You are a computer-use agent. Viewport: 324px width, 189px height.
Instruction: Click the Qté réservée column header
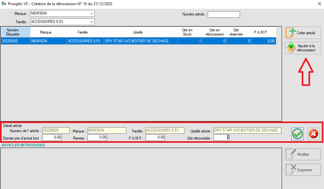pos(239,32)
